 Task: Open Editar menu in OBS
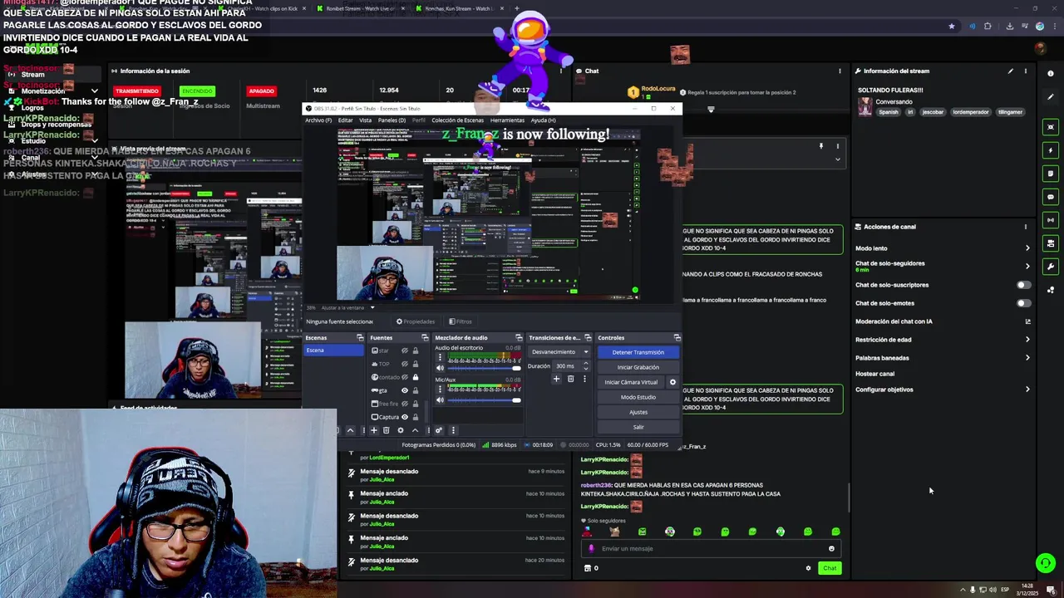[345, 120]
